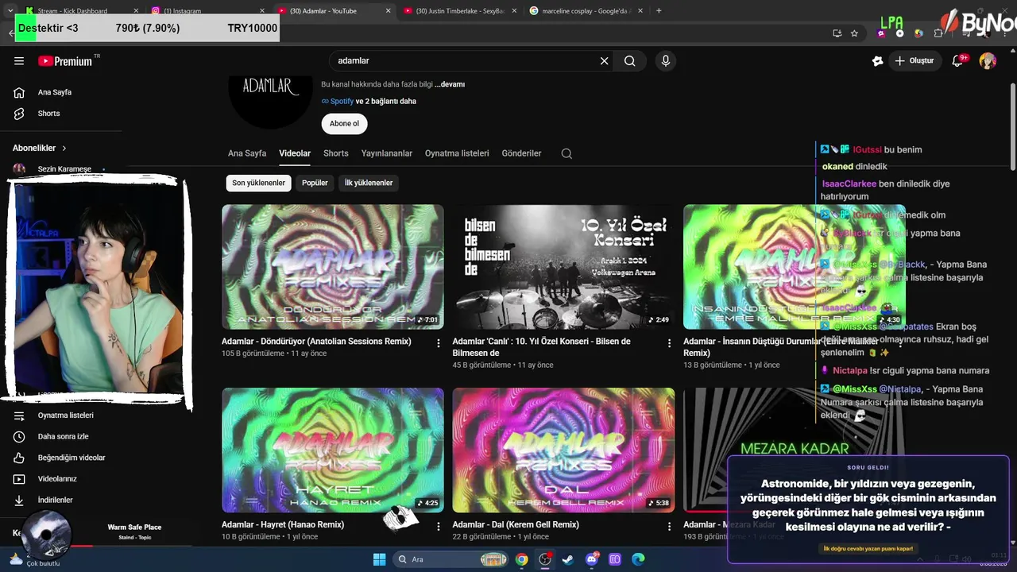This screenshot has height=572, width=1017.
Task: Open Daha sonra izle watch later list
Action: [x=61, y=437]
